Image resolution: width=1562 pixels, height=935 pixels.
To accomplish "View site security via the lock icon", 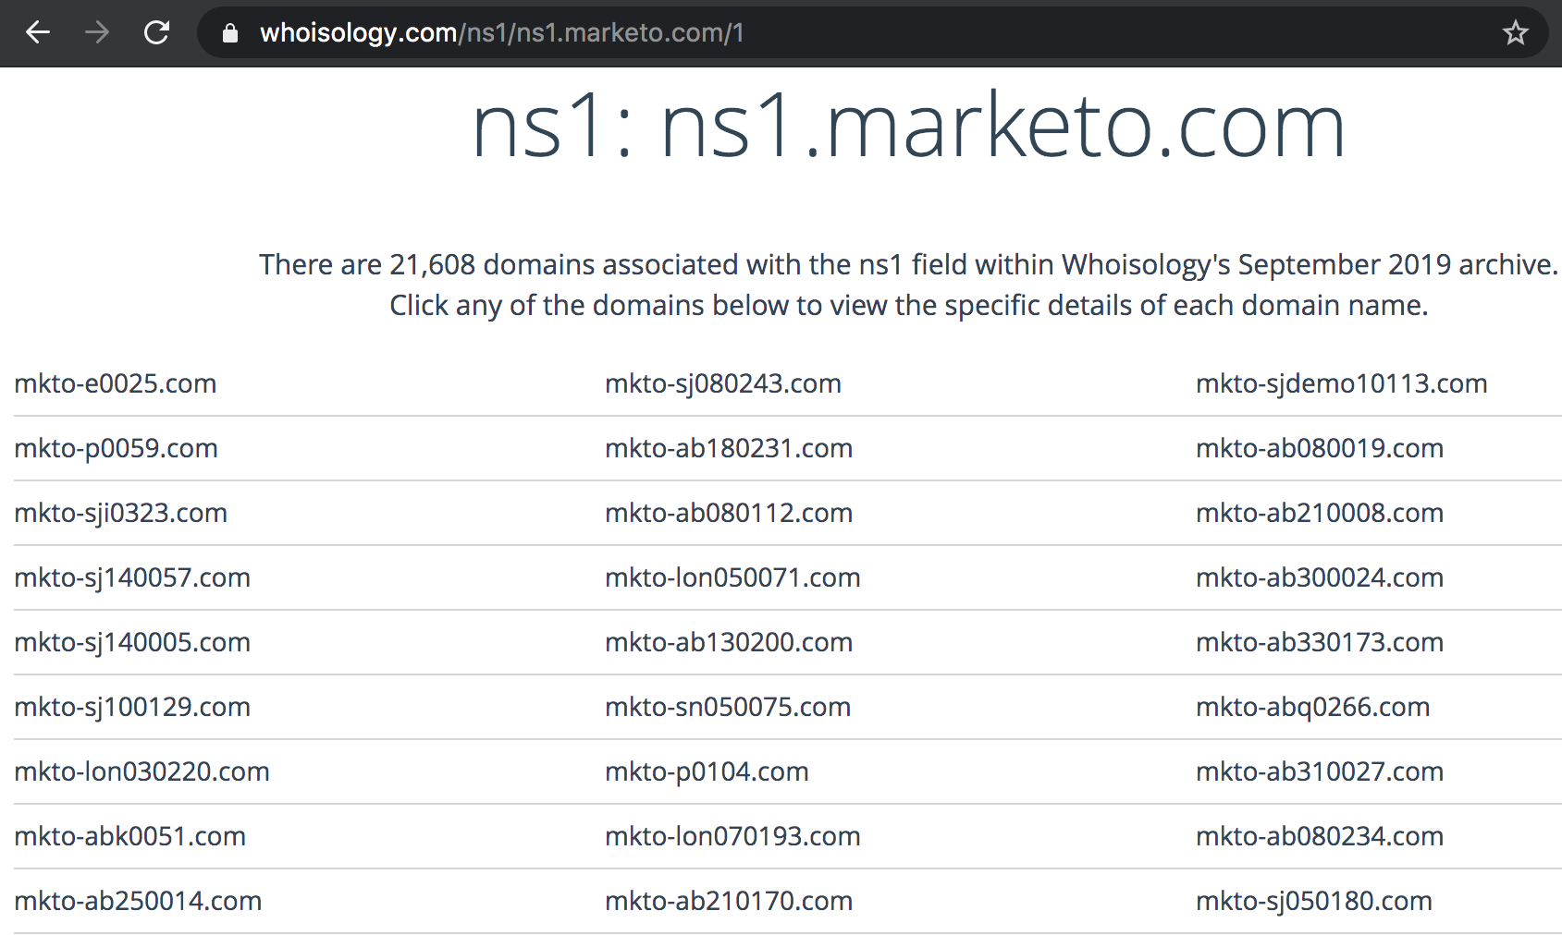I will click(x=230, y=33).
